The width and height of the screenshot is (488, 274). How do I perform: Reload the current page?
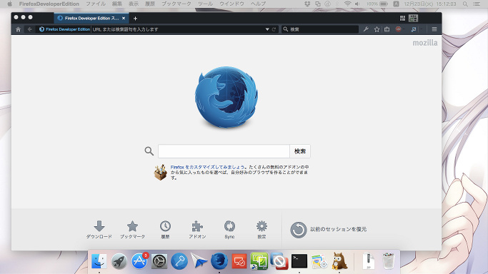coord(274,29)
